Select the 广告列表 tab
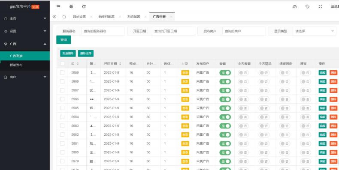Screen dimensions: 339x170 159,17
